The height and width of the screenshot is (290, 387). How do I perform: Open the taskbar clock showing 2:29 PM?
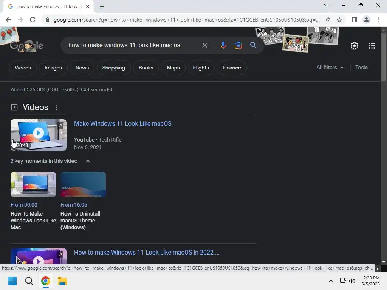point(370,281)
